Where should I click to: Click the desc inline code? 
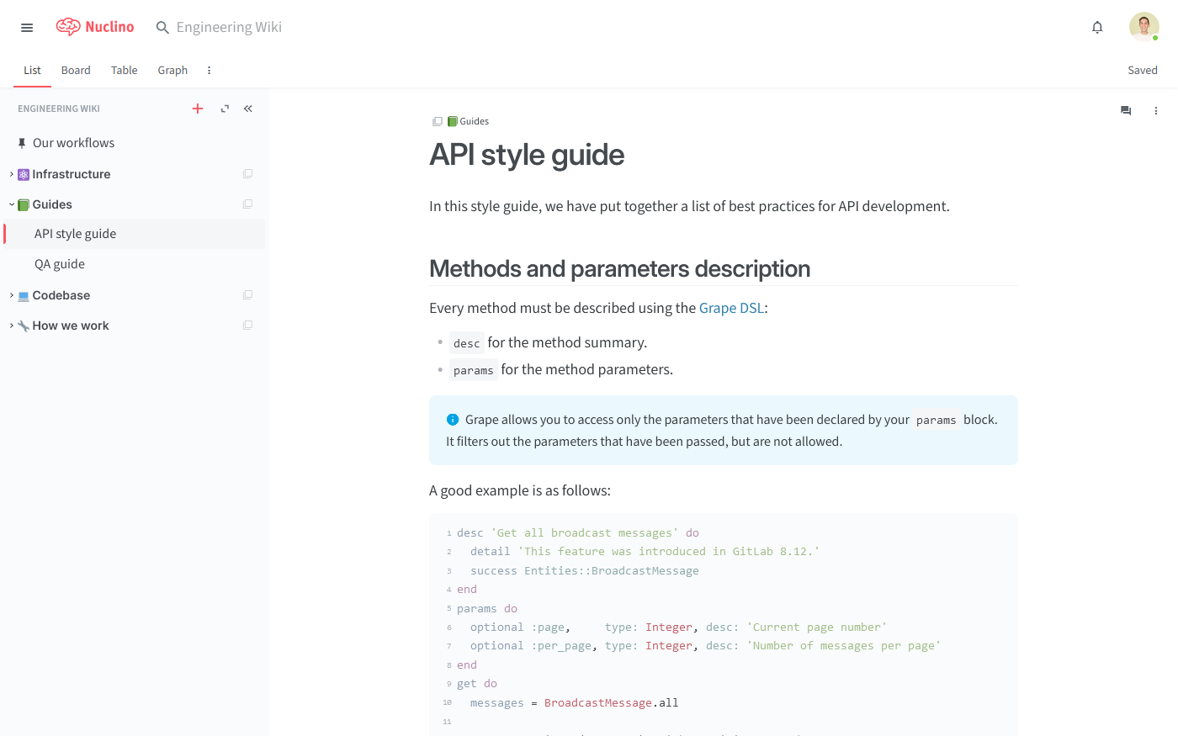[x=466, y=343]
